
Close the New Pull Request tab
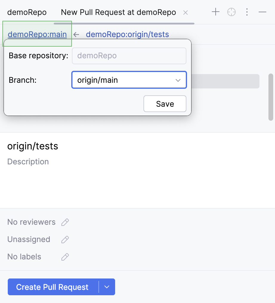(x=186, y=13)
